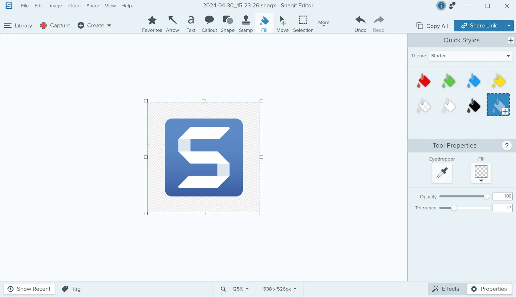Select the Text tool
The image size is (516, 297).
[191, 24]
